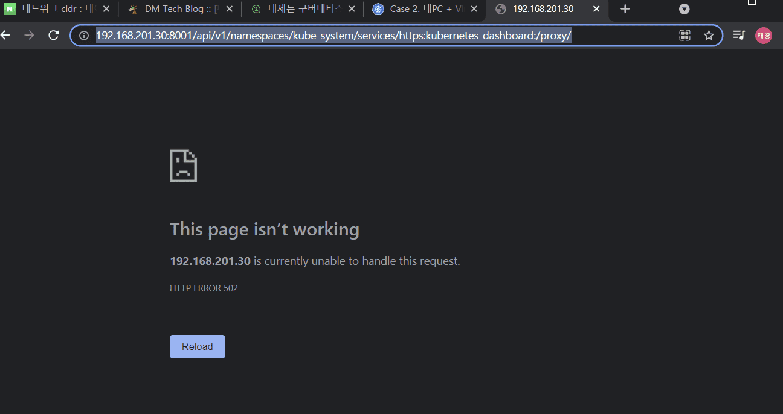Select the active 192.168.201.30 tab
Image resolution: width=783 pixels, height=414 pixels.
click(547, 9)
